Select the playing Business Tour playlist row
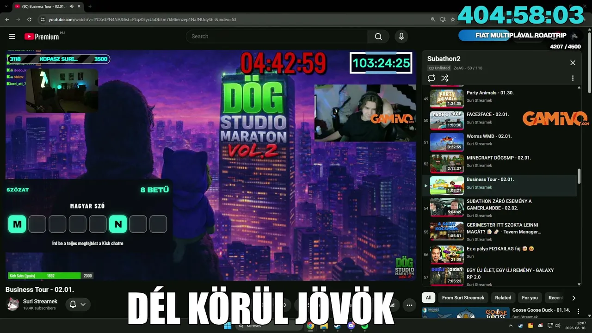Viewport: 592px width, 333px height. [x=500, y=185]
